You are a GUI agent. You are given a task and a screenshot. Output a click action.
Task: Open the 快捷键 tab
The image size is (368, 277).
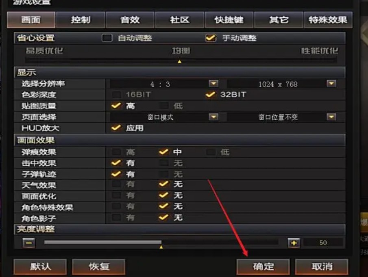click(x=229, y=20)
